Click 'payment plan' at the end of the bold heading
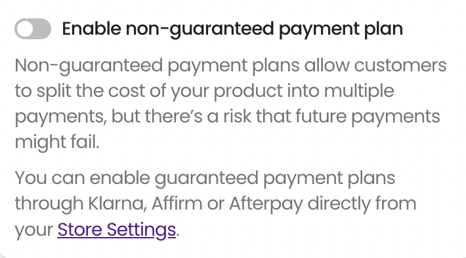The height and width of the screenshot is (258, 466). [341, 30]
